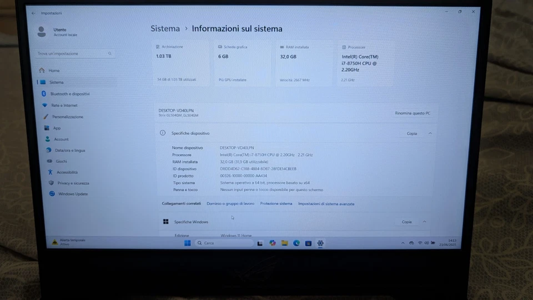533x300 pixels.
Task: Select the ID prodotto value 00326-10000-00000-AA434
Action: 243,176
